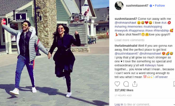Open the #Forever hashtag in the comment
Screen dimensions: 175x106
point(161,77)
